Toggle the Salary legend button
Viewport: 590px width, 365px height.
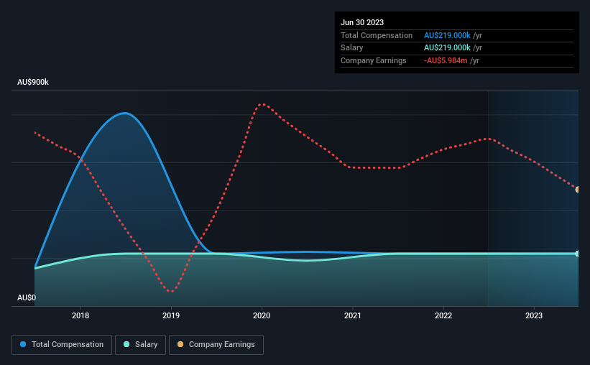click(140, 345)
